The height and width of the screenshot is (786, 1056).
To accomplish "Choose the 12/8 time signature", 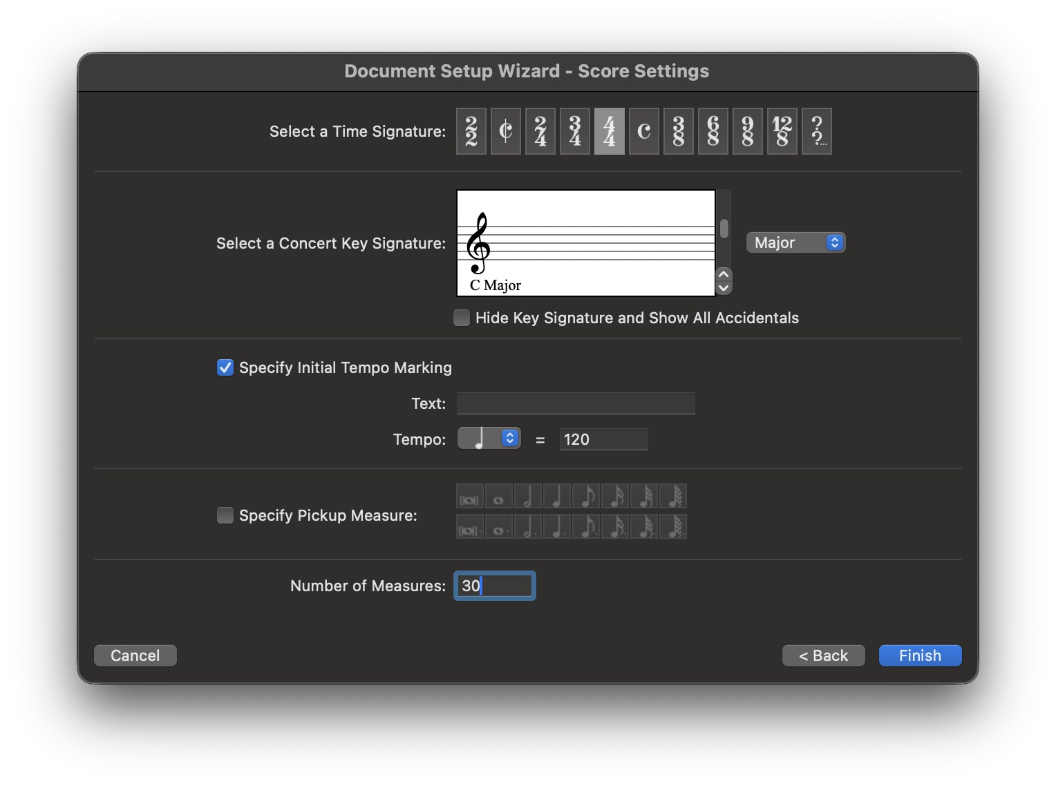I will pyautogui.click(x=782, y=131).
